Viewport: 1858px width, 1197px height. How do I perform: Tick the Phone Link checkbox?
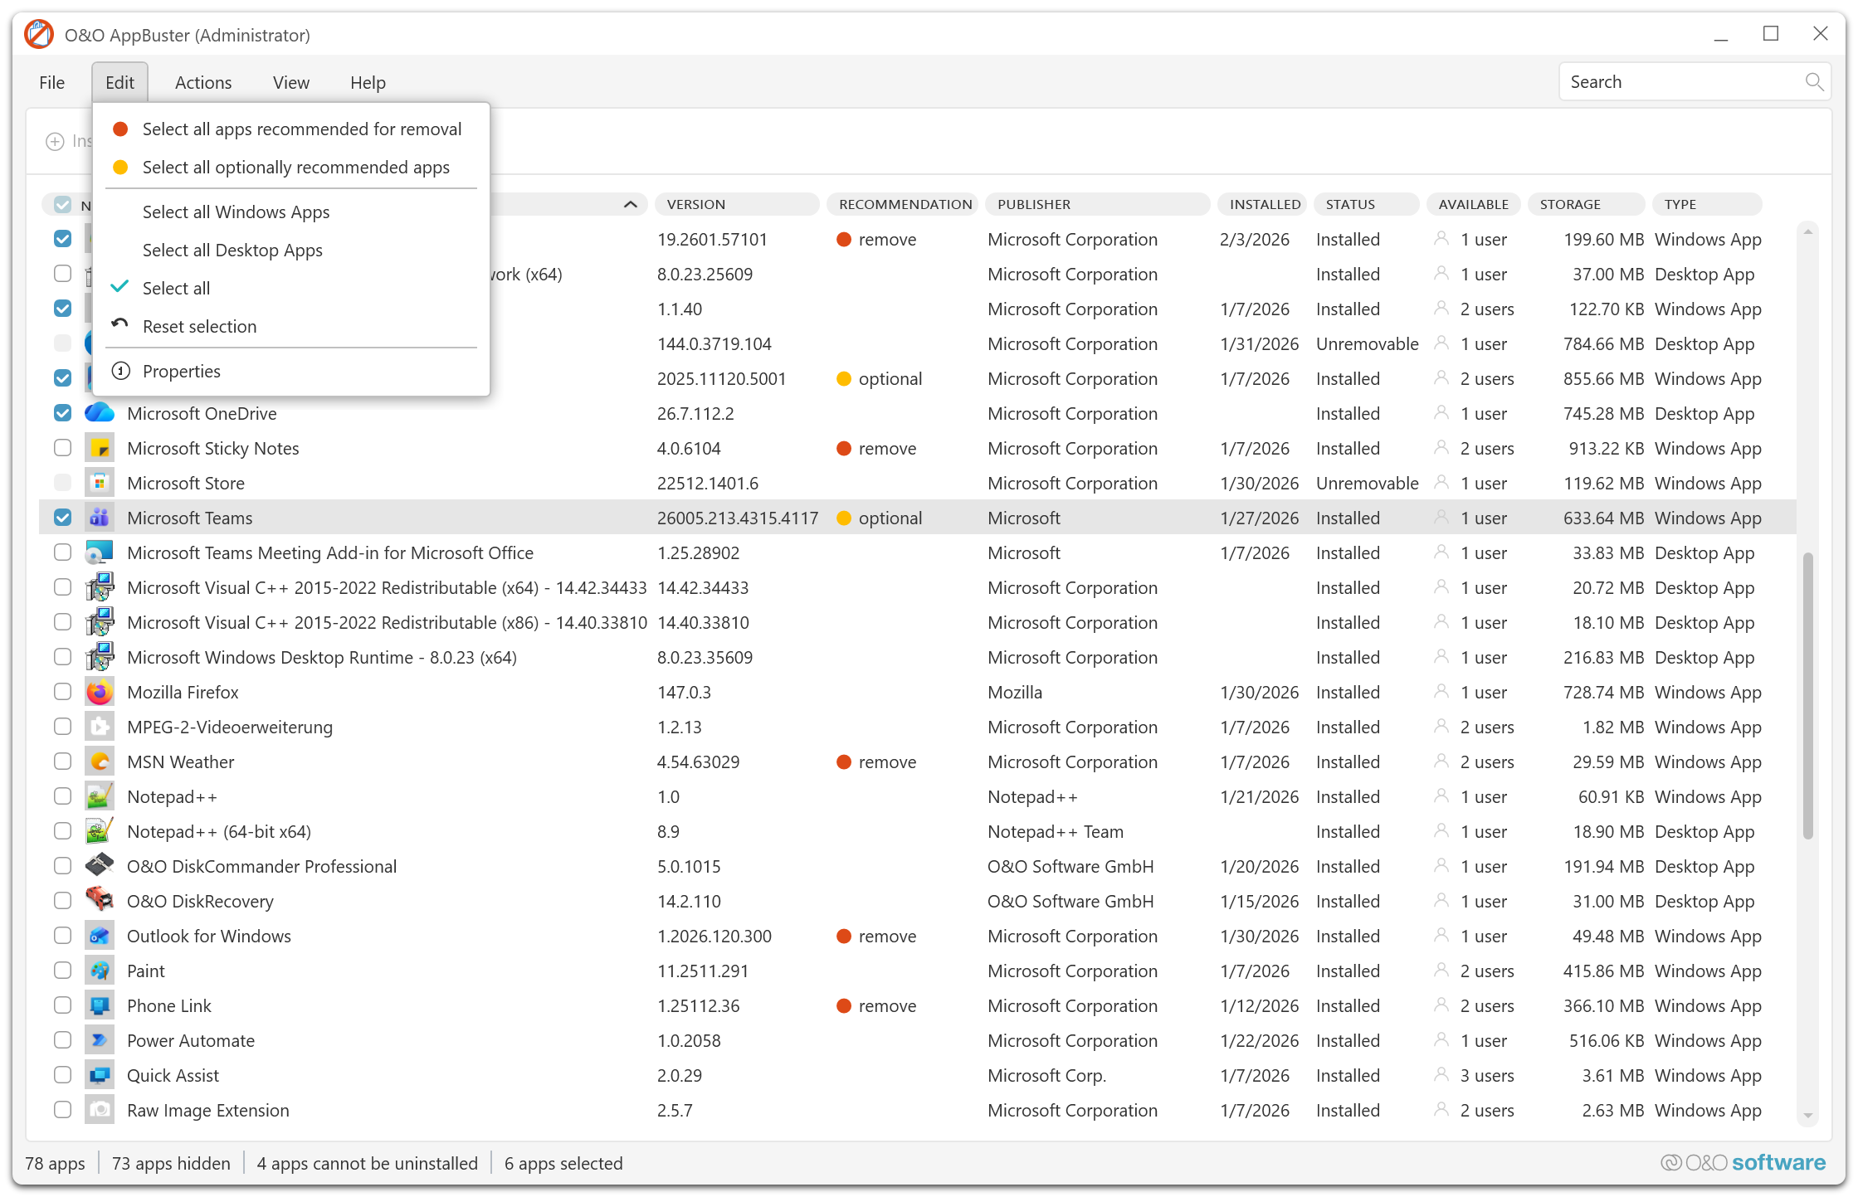62,1005
